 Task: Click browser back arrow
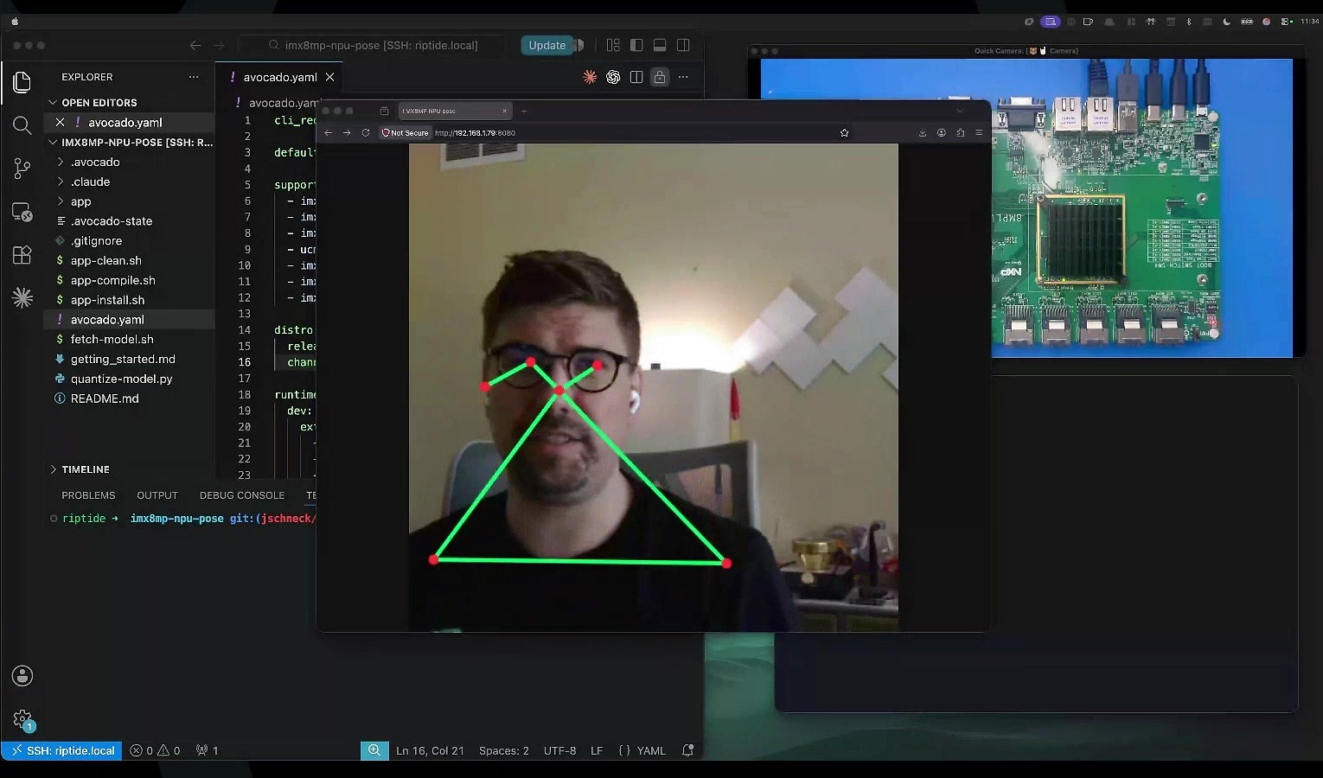coord(328,132)
